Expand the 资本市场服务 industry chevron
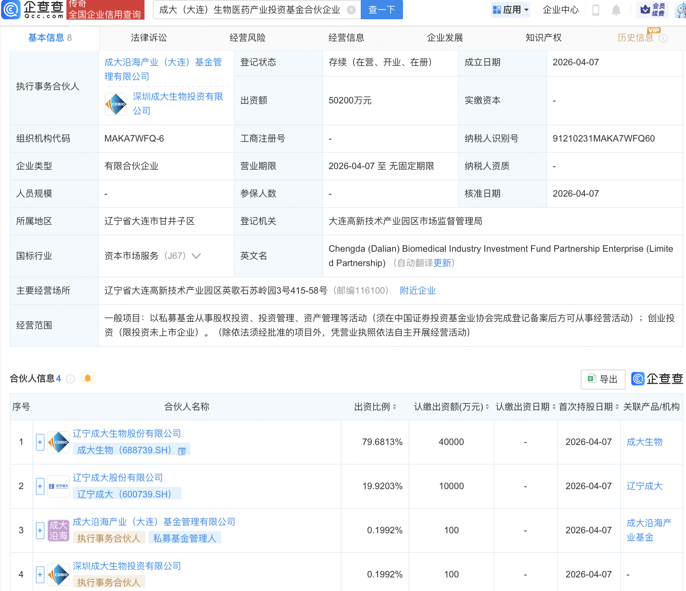This screenshot has height=591, width=686. [x=196, y=256]
